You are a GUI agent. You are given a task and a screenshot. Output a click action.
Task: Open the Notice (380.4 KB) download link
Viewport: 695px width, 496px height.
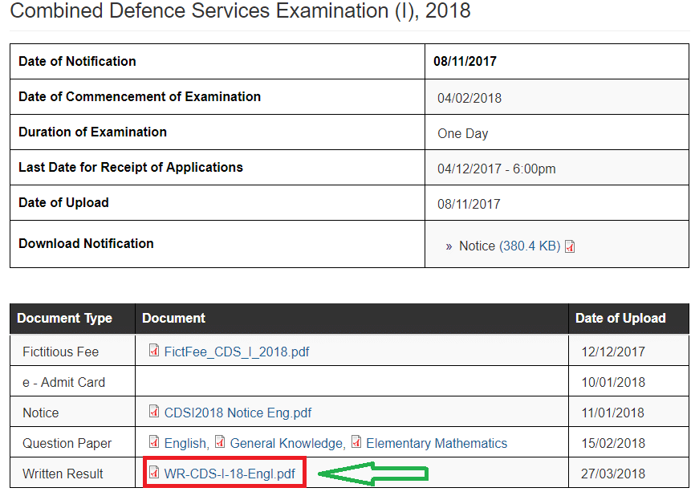click(x=498, y=247)
